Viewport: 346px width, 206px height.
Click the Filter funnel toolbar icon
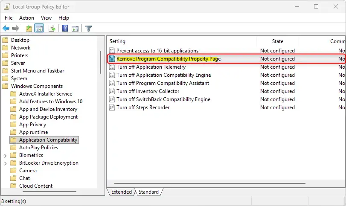[x=88, y=29]
